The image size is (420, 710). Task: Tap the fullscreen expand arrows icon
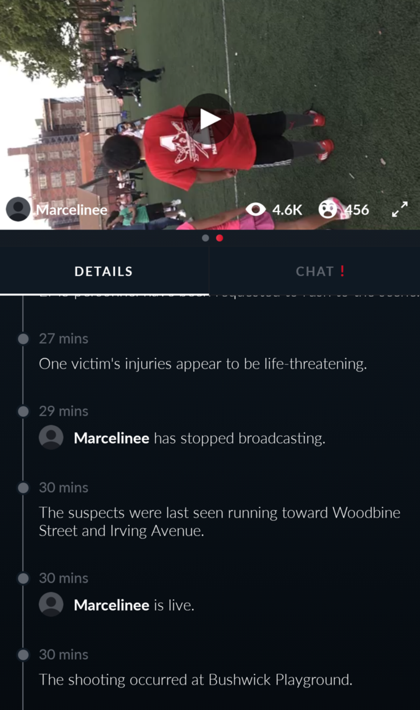point(400,209)
